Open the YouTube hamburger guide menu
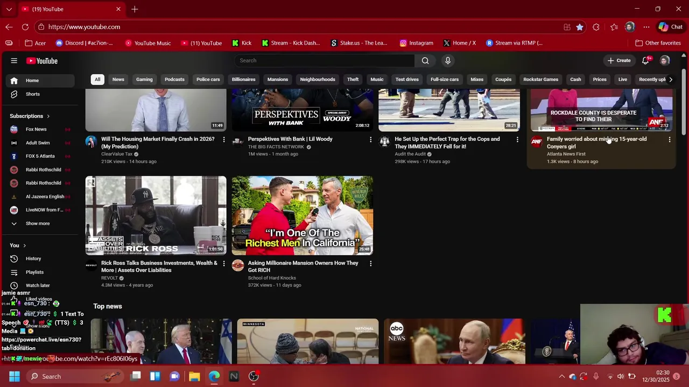This screenshot has height=387, width=689. (x=14, y=61)
